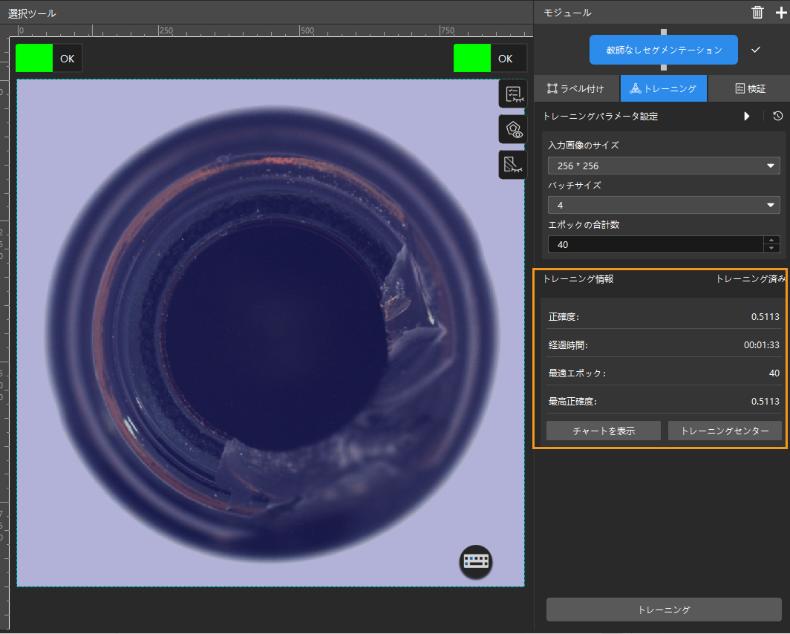
Task: Open the keyboard shortcuts icon on the image
Action: [476, 561]
